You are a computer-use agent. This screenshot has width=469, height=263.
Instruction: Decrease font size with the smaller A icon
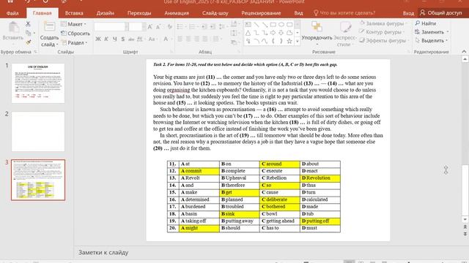pos(158,27)
